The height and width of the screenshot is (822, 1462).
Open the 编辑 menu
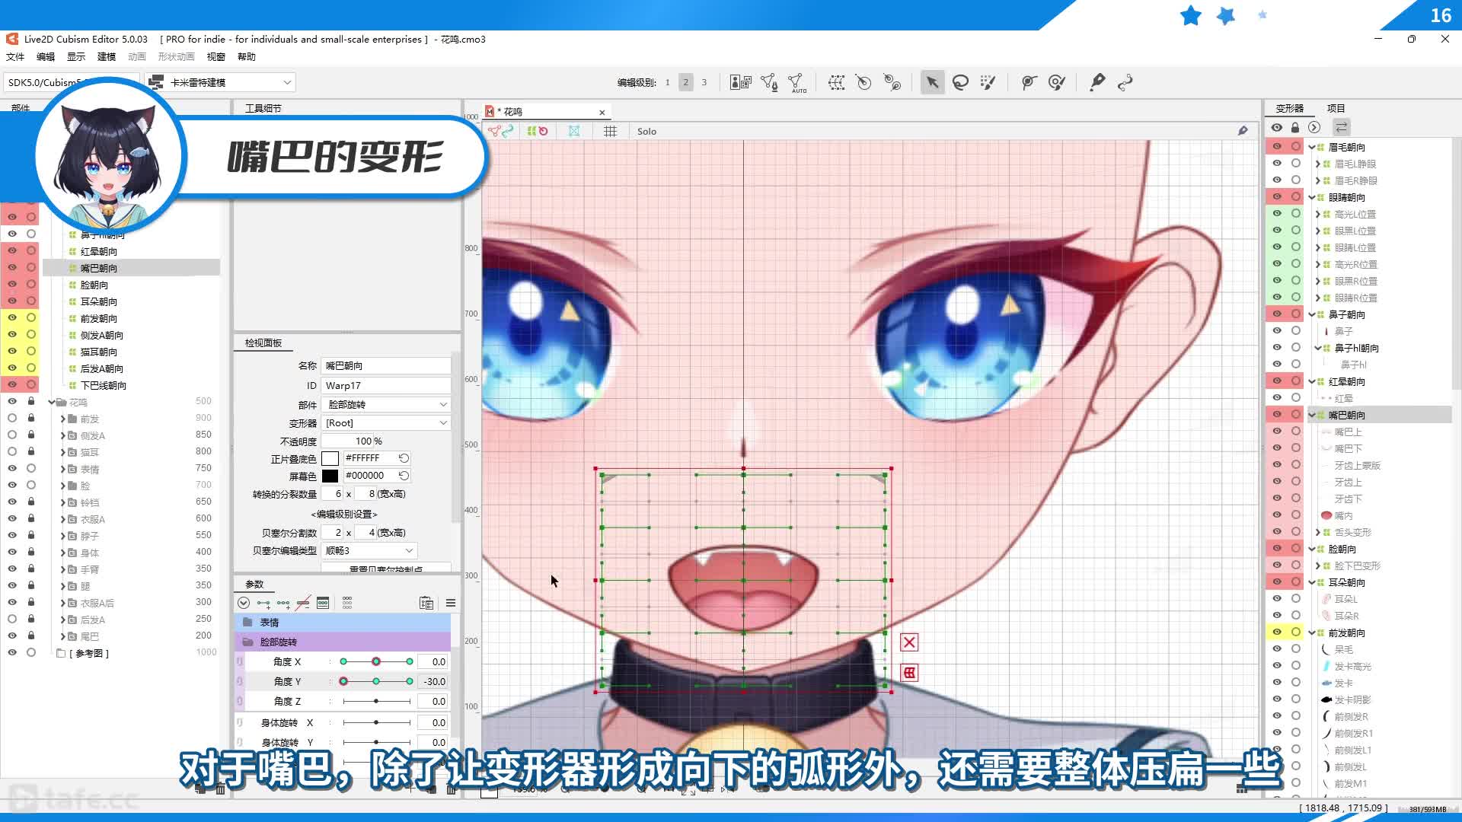click(x=46, y=56)
